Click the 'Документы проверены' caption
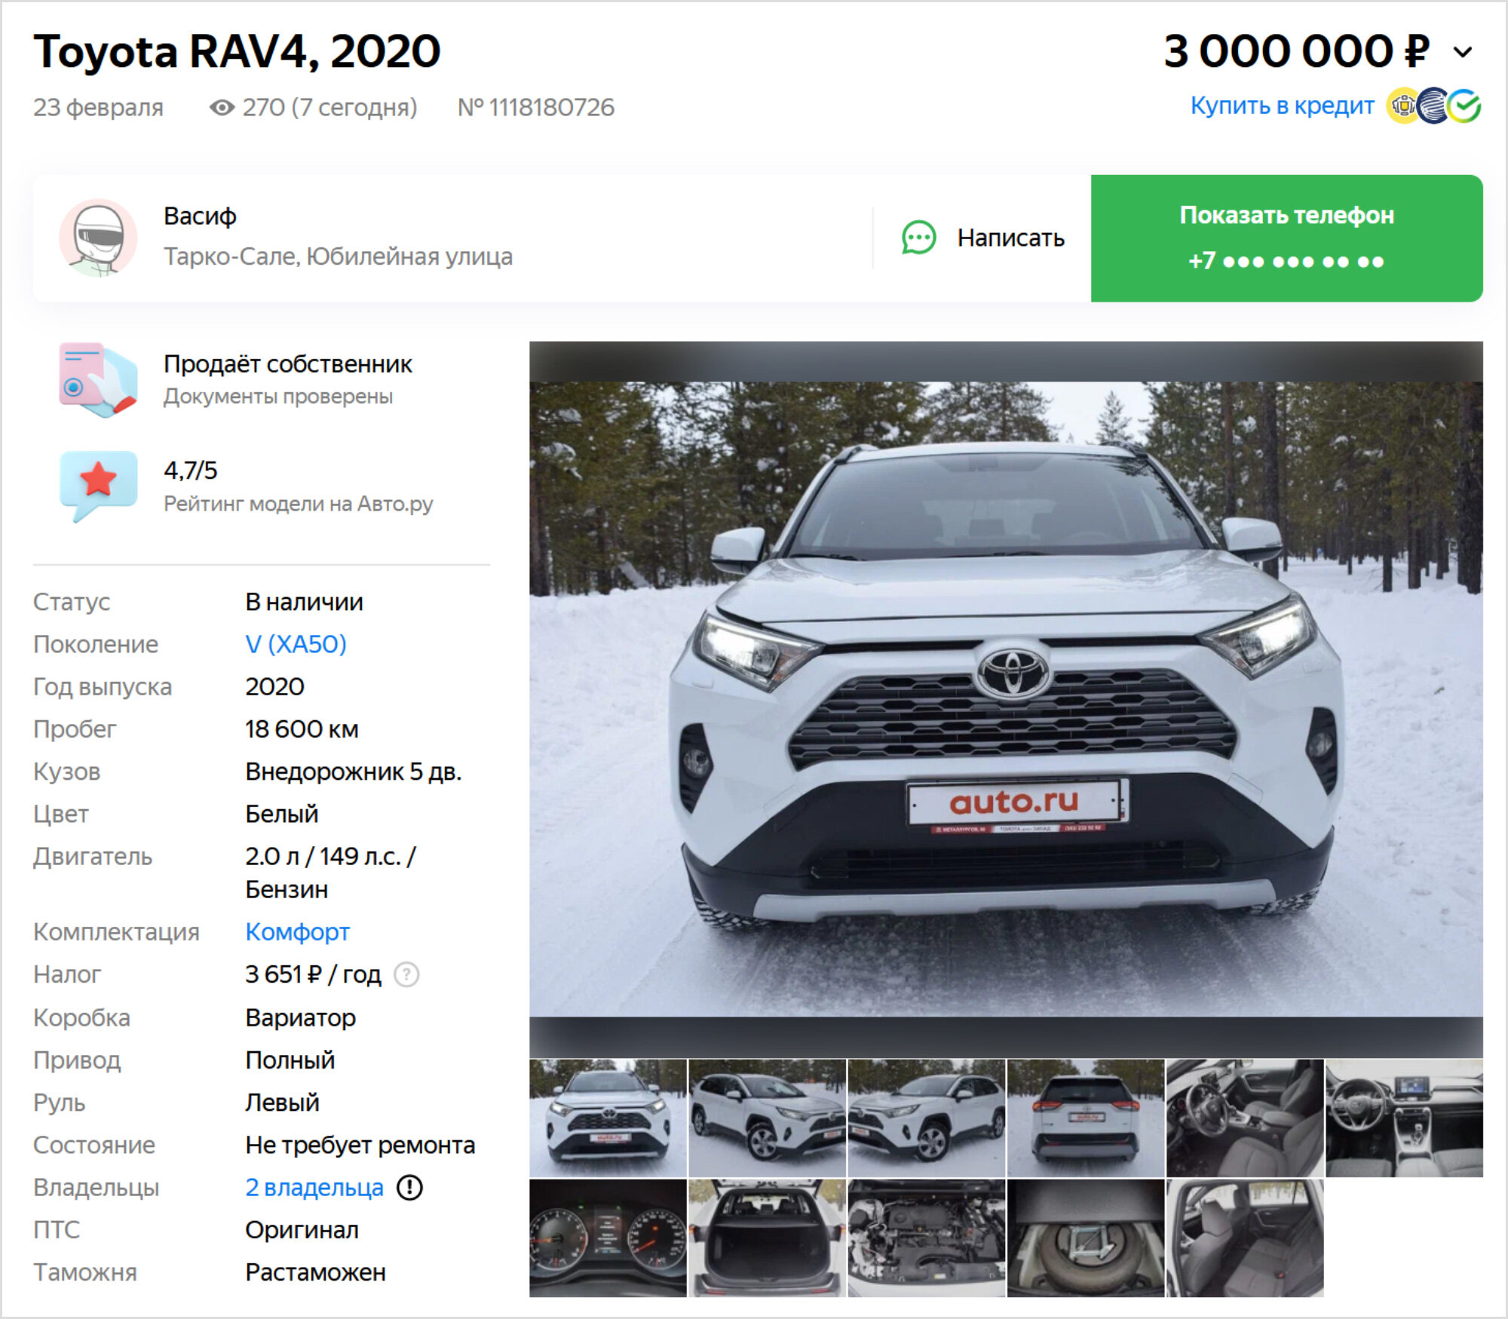The height and width of the screenshot is (1319, 1508). click(278, 397)
